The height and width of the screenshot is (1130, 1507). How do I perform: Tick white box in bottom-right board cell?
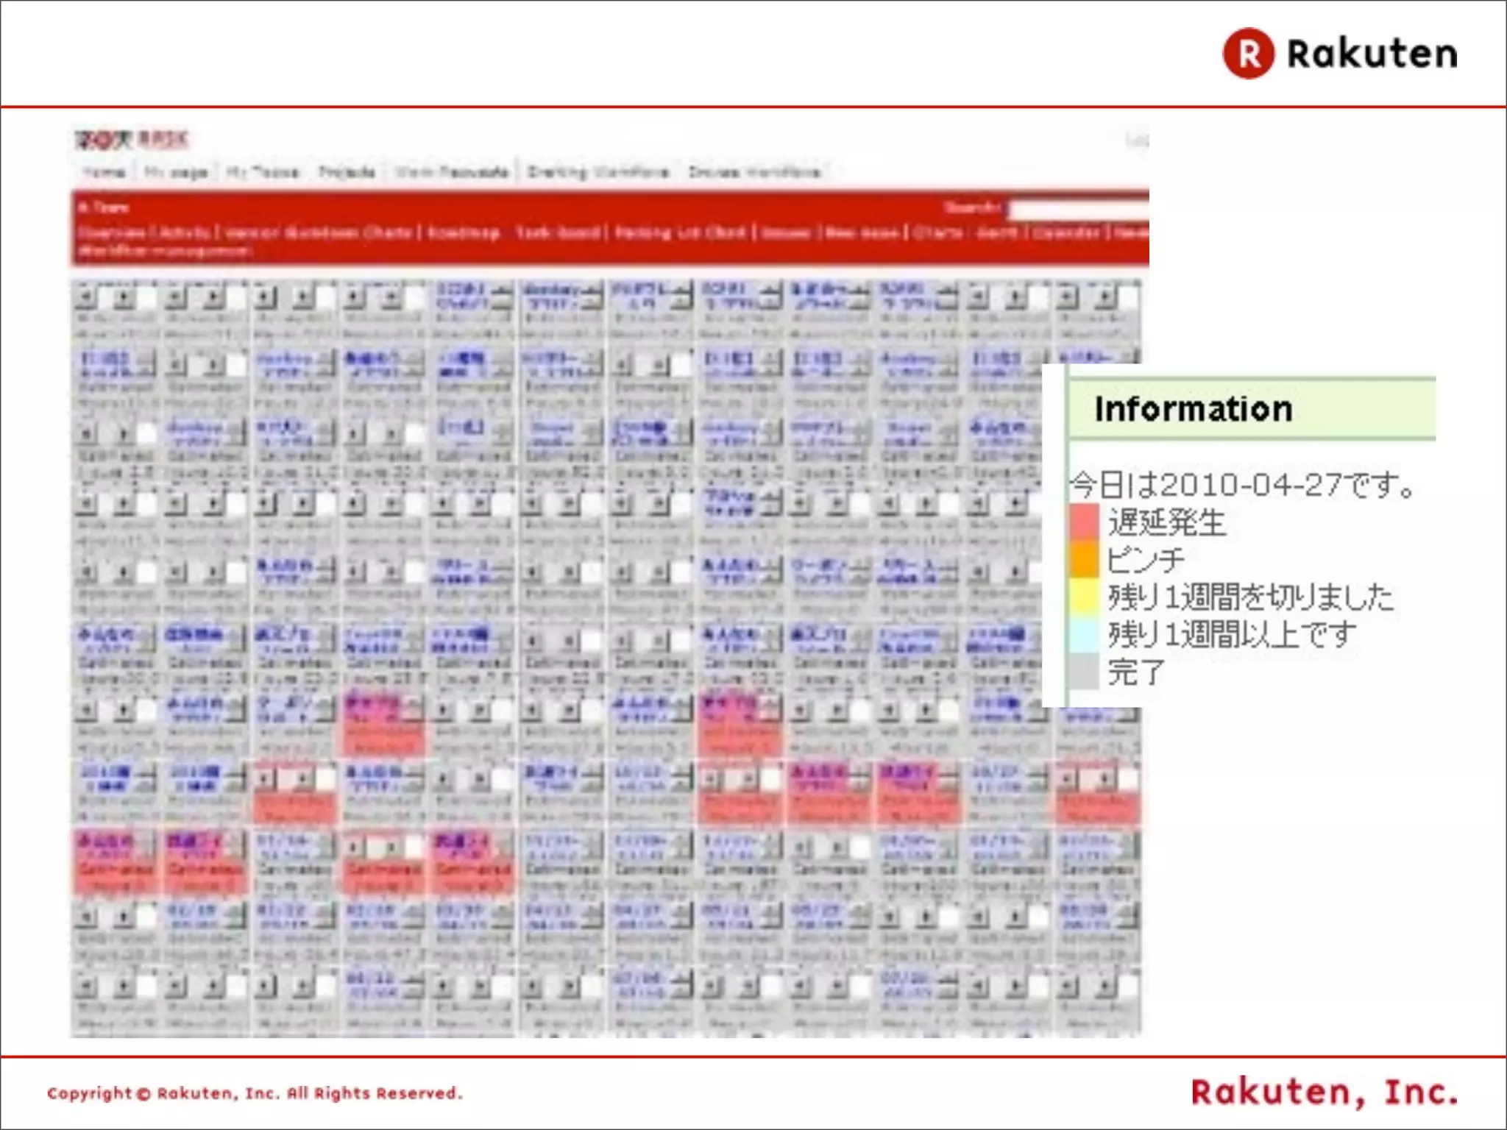(1128, 984)
